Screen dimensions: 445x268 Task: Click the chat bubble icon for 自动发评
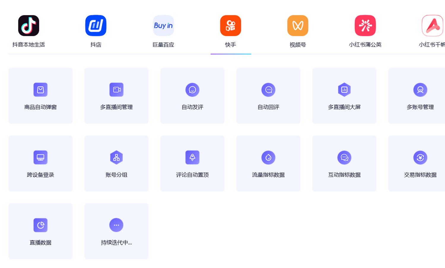(x=192, y=90)
